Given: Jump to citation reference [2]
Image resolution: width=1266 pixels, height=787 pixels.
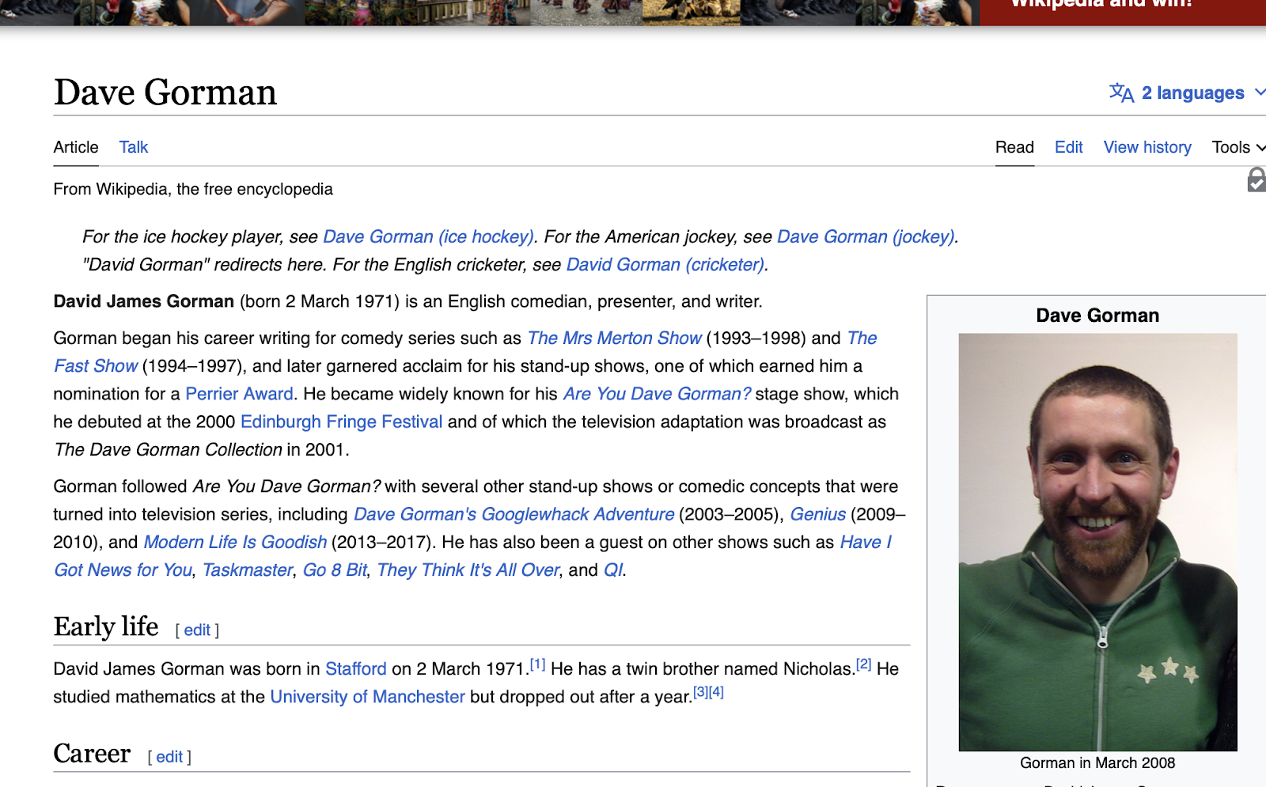Looking at the screenshot, I should (863, 664).
